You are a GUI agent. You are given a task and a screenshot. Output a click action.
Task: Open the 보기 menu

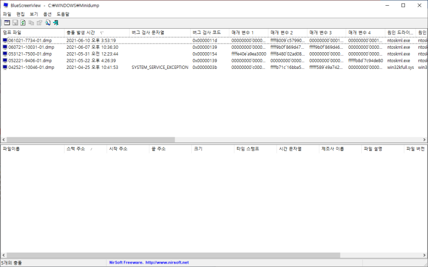(34, 14)
